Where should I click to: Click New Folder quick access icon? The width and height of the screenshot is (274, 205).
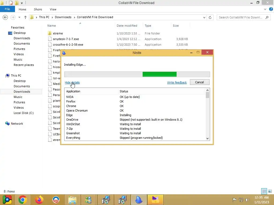(x=17, y=3)
